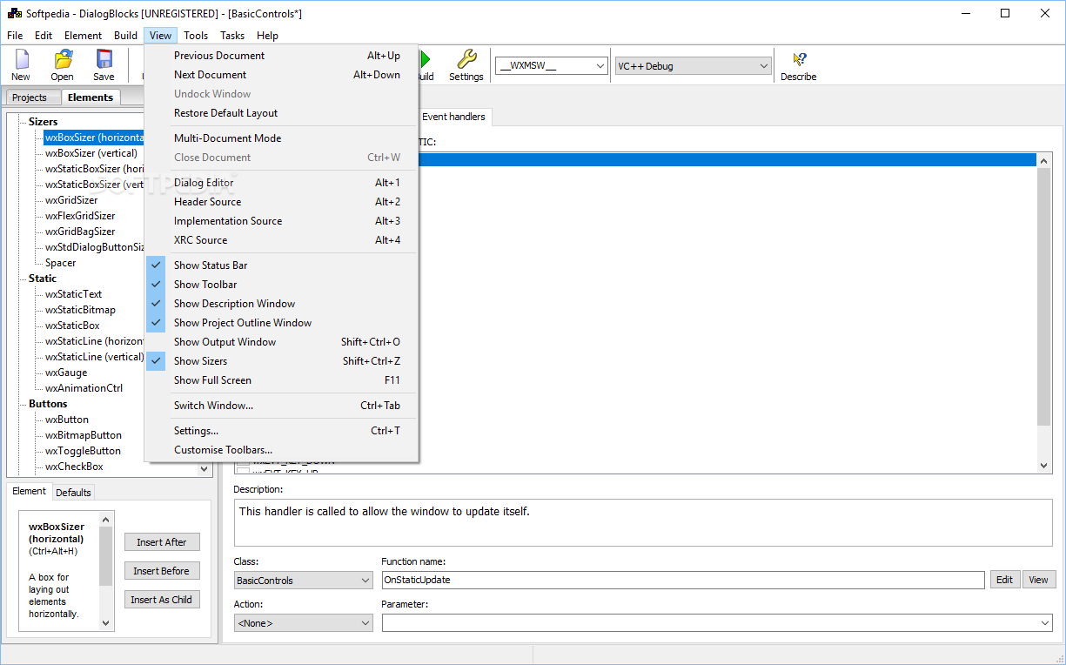Open Settings... from the View menu
This screenshot has height=665, width=1066.
coord(282,431)
